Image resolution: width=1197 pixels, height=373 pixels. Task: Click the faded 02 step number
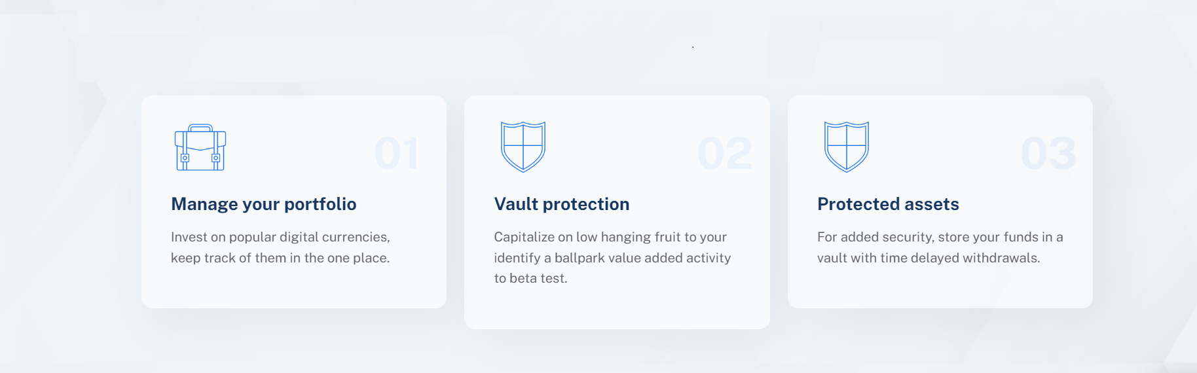pyautogui.click(x=724, y=154)
